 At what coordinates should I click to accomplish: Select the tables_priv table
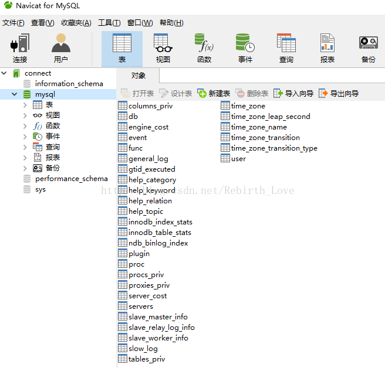coord(141,359)
